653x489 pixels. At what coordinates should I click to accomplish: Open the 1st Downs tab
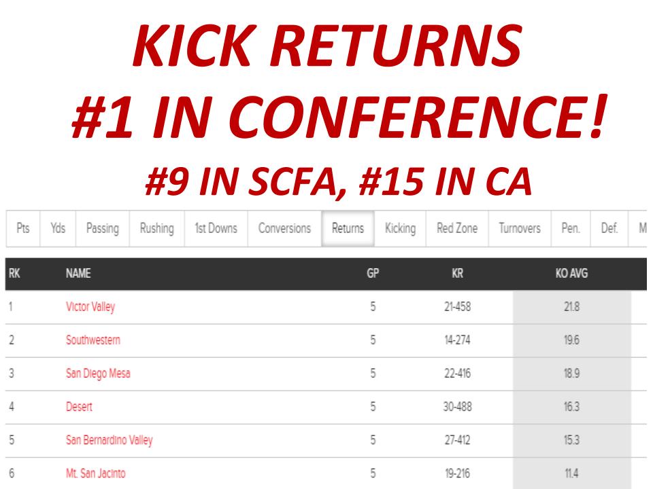click(216, 228)
